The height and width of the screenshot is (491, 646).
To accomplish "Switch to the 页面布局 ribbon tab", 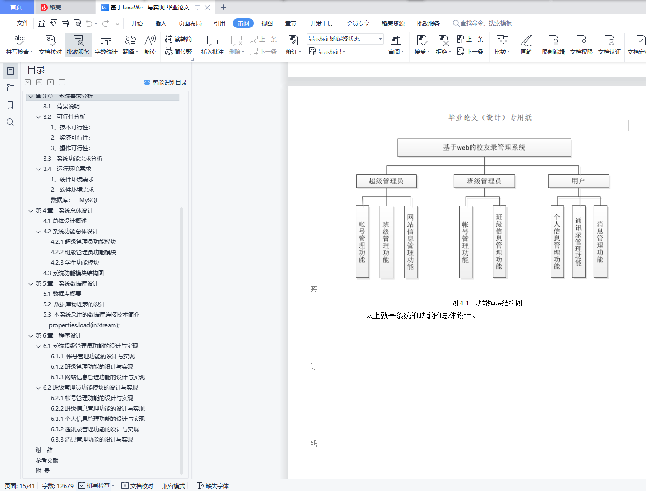I will (190, 23).
